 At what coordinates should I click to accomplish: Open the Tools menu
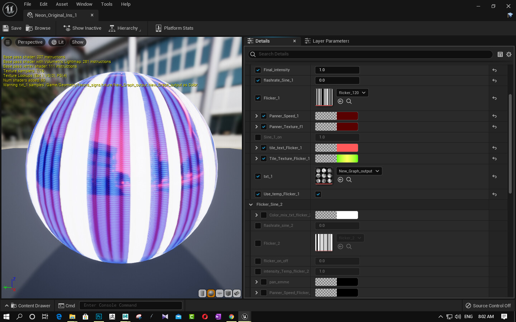(x=106, y=4)
